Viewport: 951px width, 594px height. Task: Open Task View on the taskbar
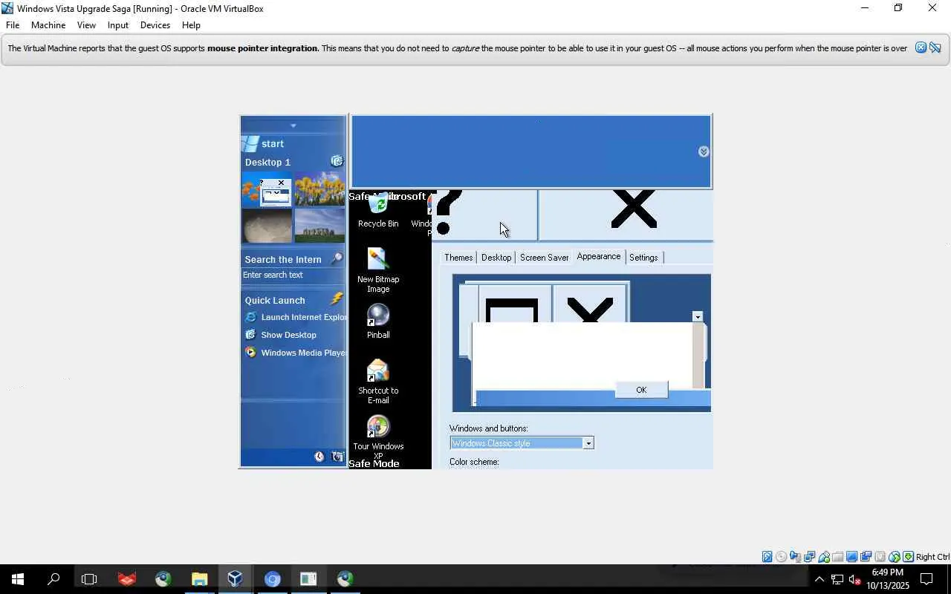[89, 579]
